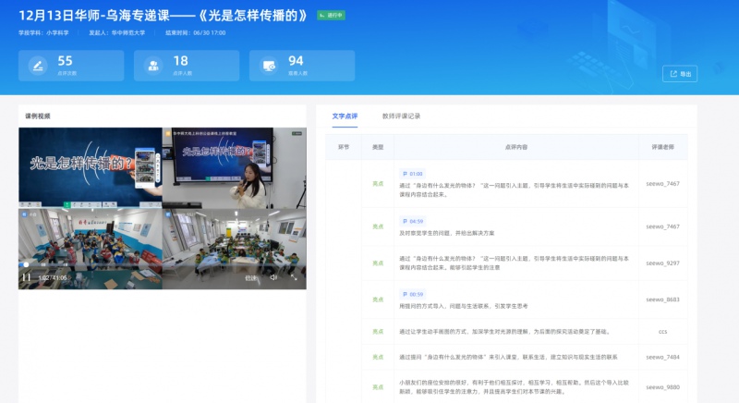The width and height of the screenshot is (739, 403).
Task: Click the teacher presenting video quadrant
Action: click(234, 167)
